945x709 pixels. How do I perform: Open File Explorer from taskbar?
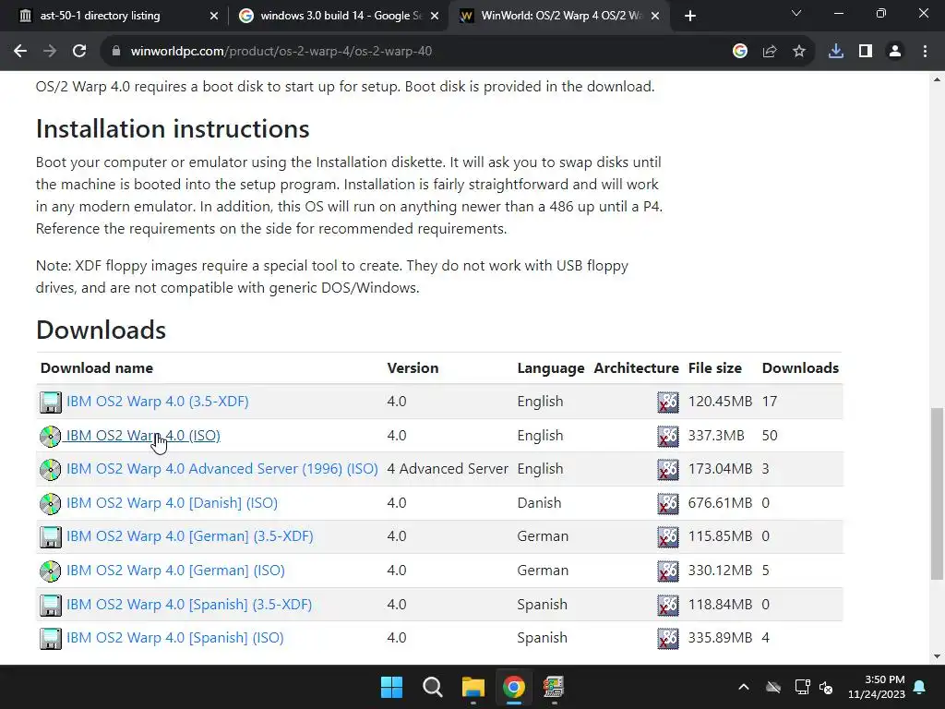point(473,687)
